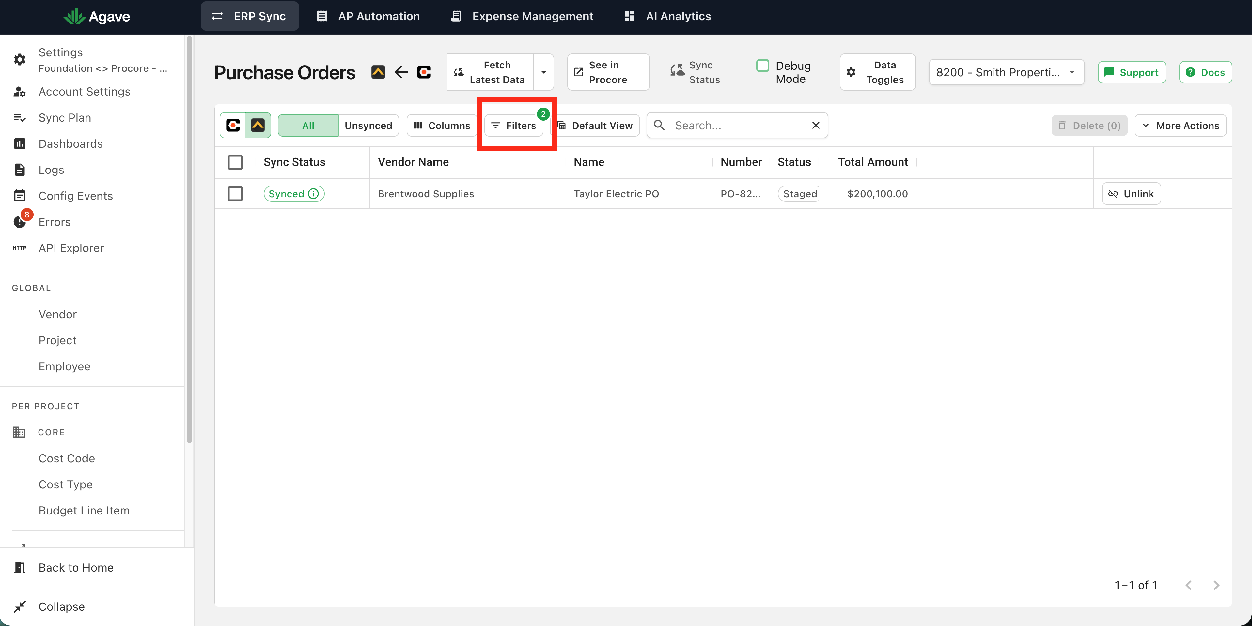Screen dimensions: 1252x626
Task: Click the Unlink button for Taylor Electric PO
Action: 1131,194
